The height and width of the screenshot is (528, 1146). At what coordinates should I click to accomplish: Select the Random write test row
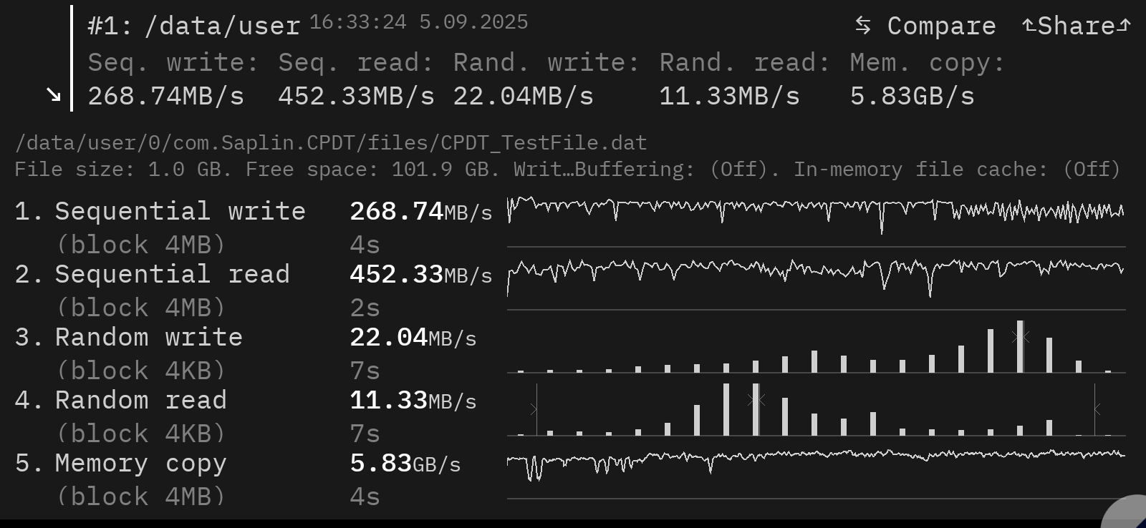pyautogui.click(x=570, y=353)
